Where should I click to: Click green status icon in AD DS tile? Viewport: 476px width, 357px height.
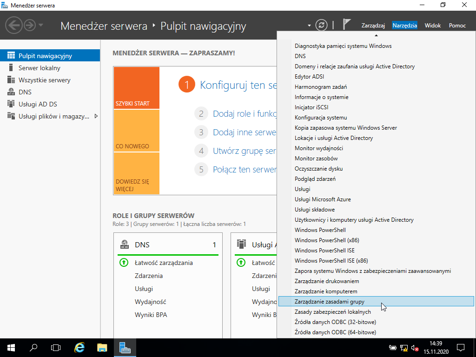click(241, 262)
